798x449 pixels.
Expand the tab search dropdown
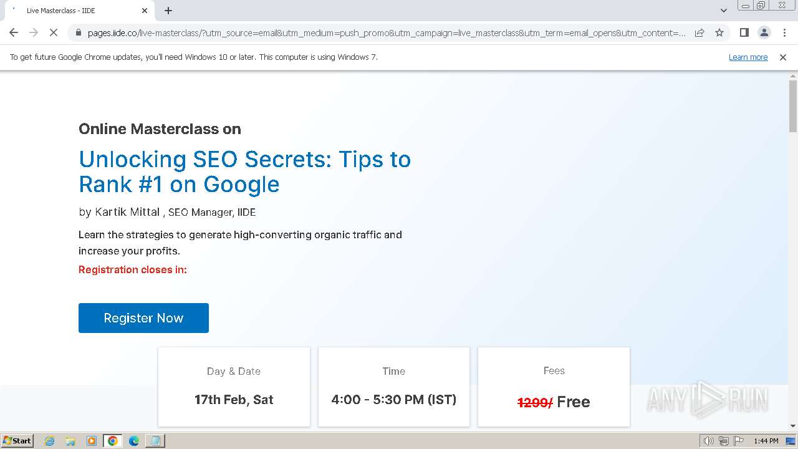[723, 11]
